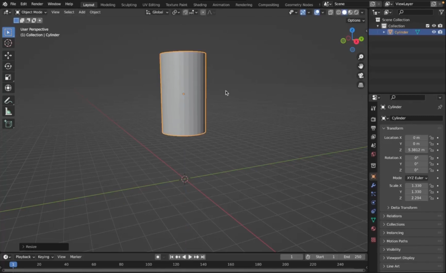Toggle X-Ray mode in the header
The image size is (446, 273).
pyautogui.click(x=330, y=12)
